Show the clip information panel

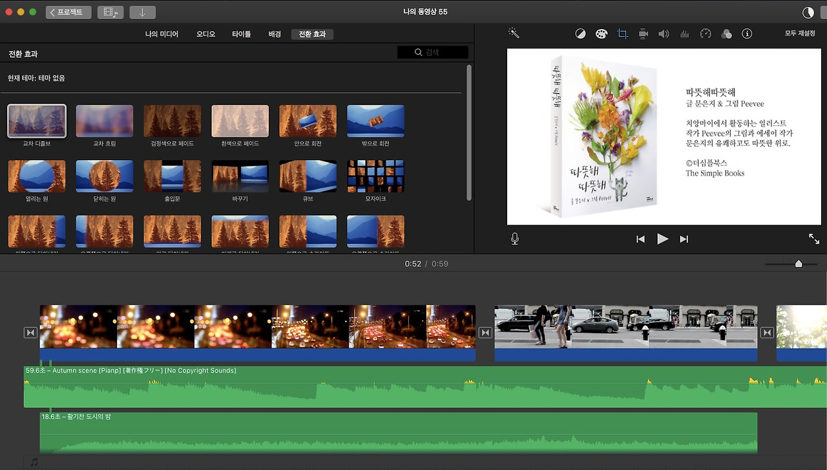click(747, 33)
